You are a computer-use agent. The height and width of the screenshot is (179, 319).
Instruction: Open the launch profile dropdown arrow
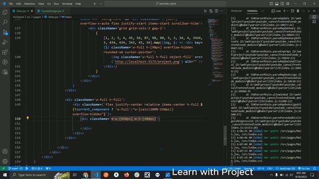coord(288,11)
